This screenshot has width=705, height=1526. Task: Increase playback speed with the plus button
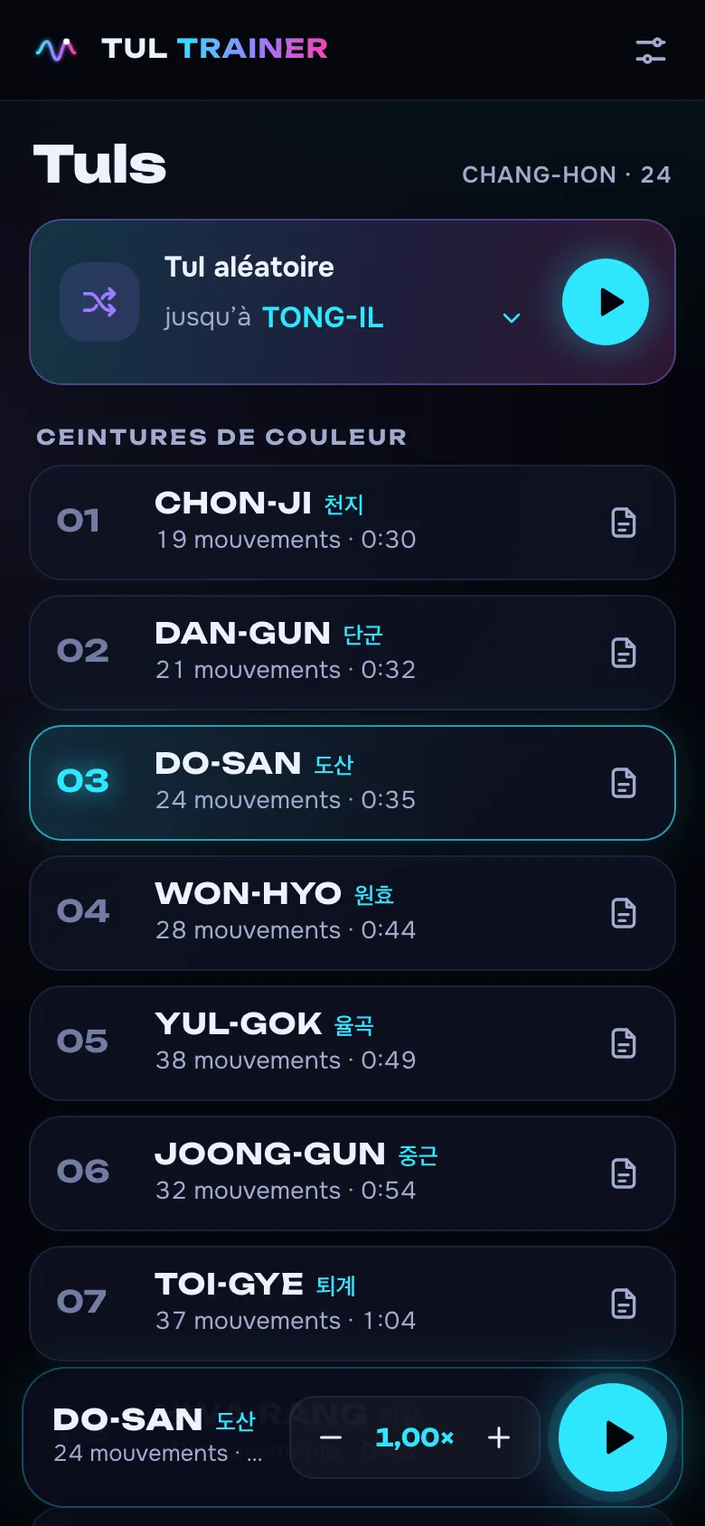pyautogui.click(x=499, y=1437)
